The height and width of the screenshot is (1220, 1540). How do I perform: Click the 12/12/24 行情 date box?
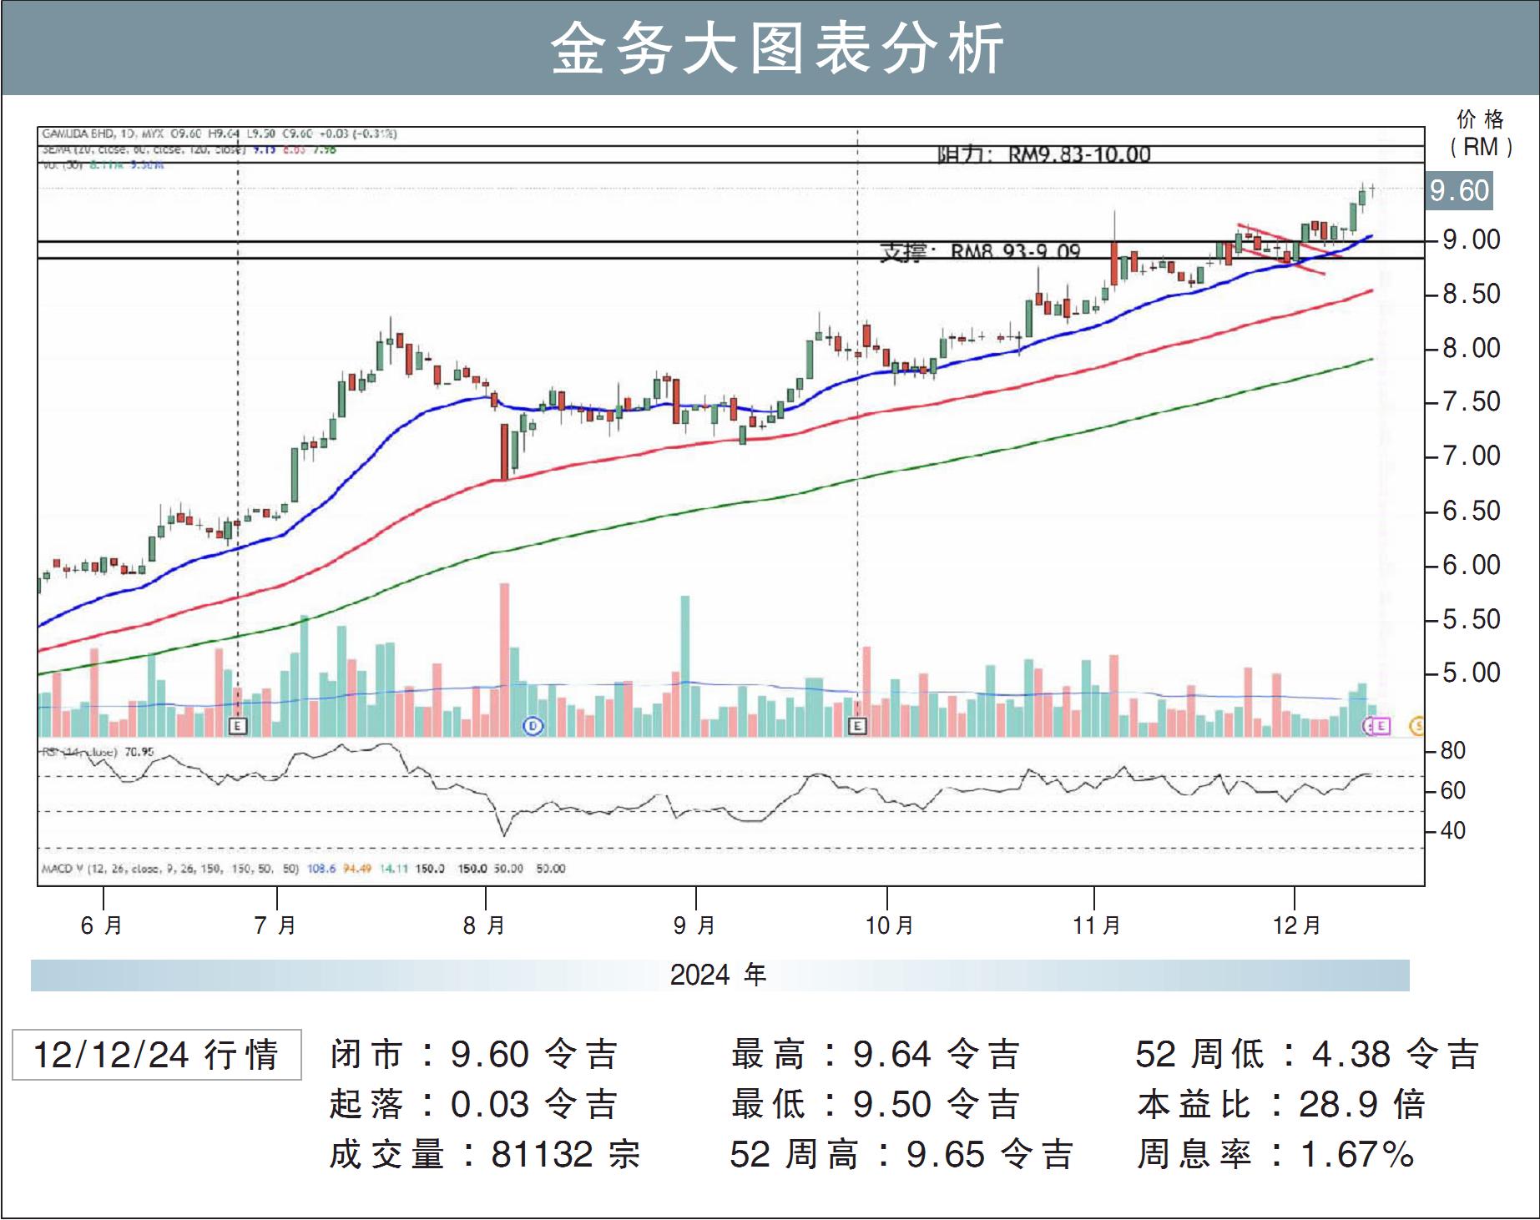(x=157, y=1055)
